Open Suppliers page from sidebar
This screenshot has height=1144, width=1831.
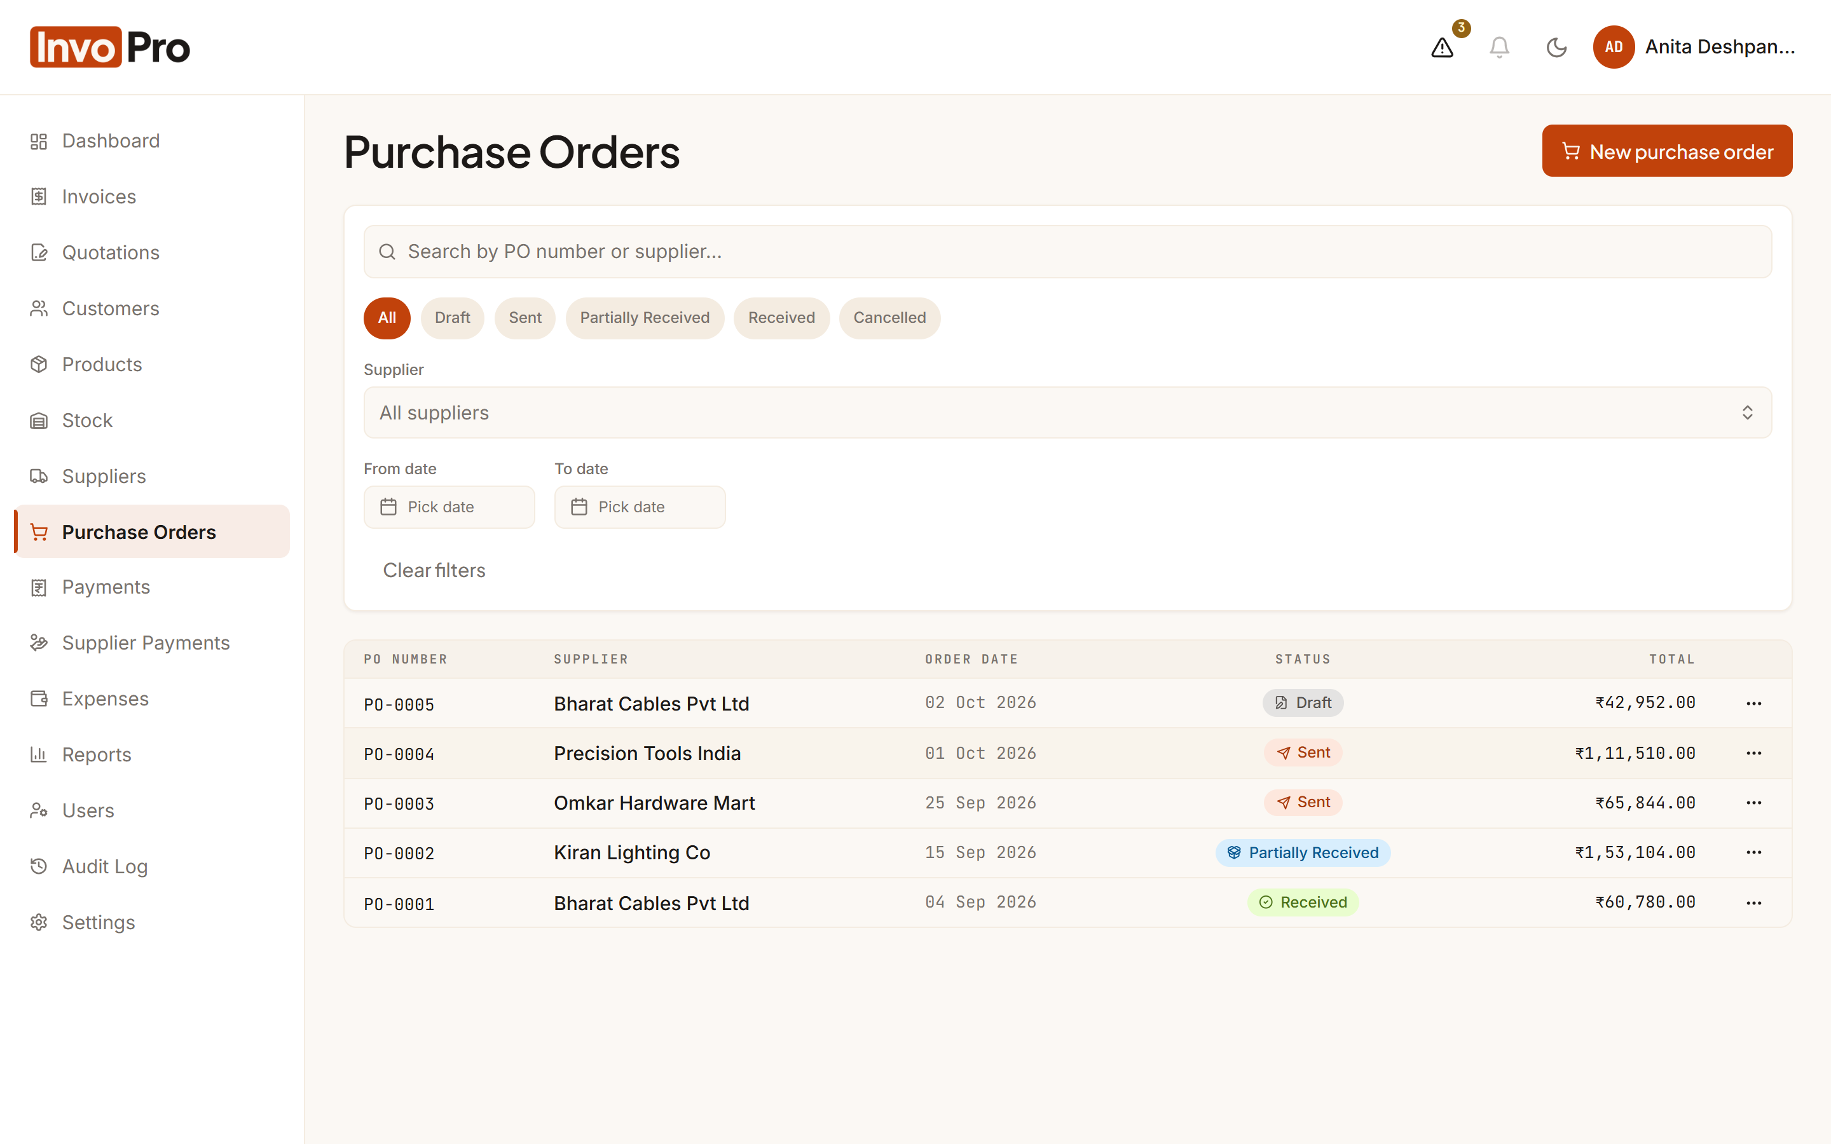[152, 477]
